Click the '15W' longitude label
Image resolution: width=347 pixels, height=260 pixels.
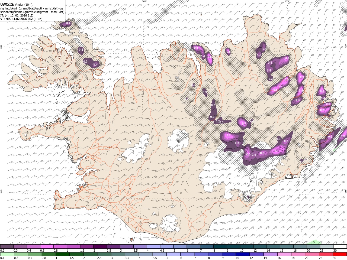[x=287, y=1]
